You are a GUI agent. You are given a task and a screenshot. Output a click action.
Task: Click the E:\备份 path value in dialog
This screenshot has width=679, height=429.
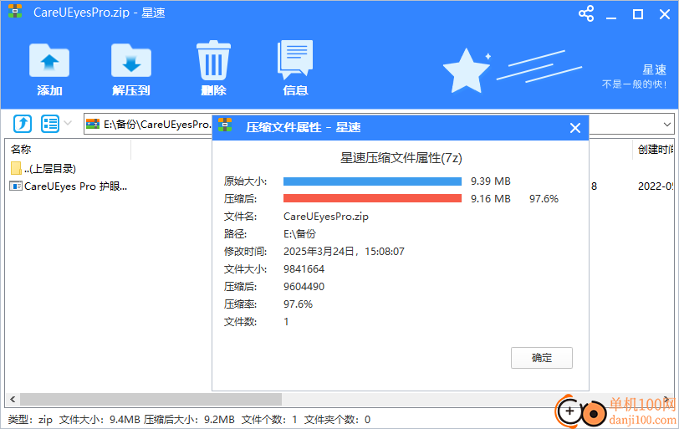299,234
